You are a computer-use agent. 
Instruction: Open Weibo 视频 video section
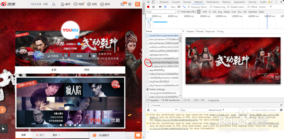coord(79,4)
